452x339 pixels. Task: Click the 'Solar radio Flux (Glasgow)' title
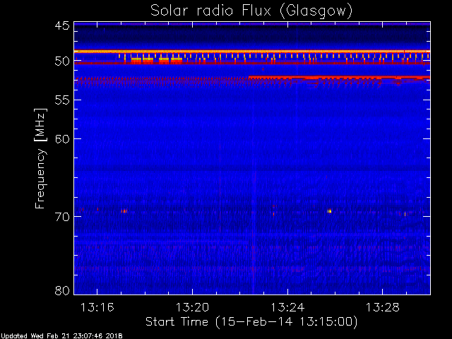tap(251, 11)
